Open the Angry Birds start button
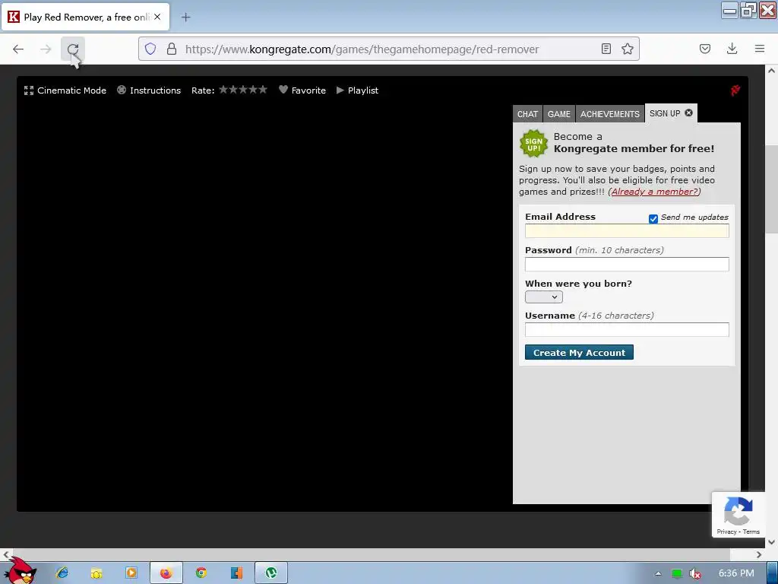 tap(21, 570)
